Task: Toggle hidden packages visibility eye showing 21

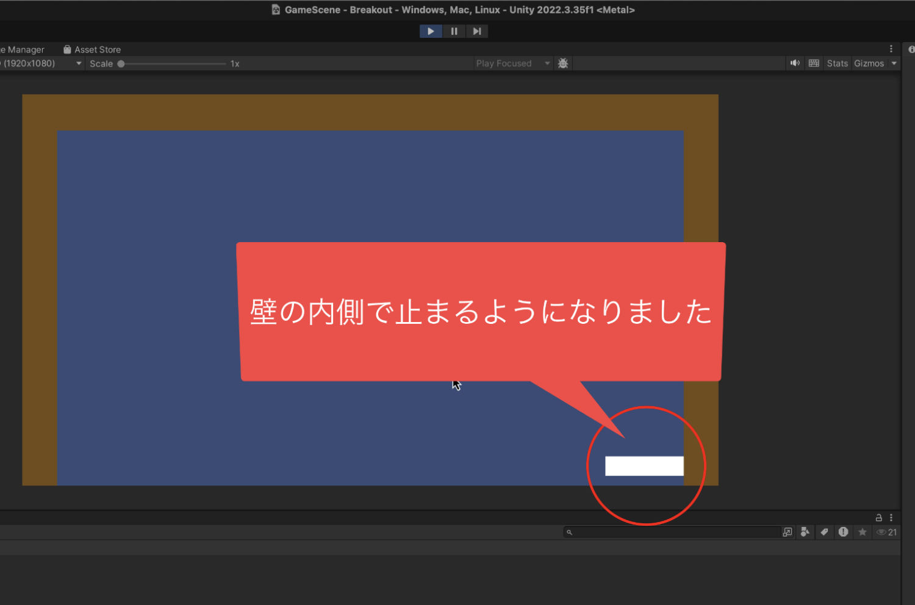Action: click(886, 532)
